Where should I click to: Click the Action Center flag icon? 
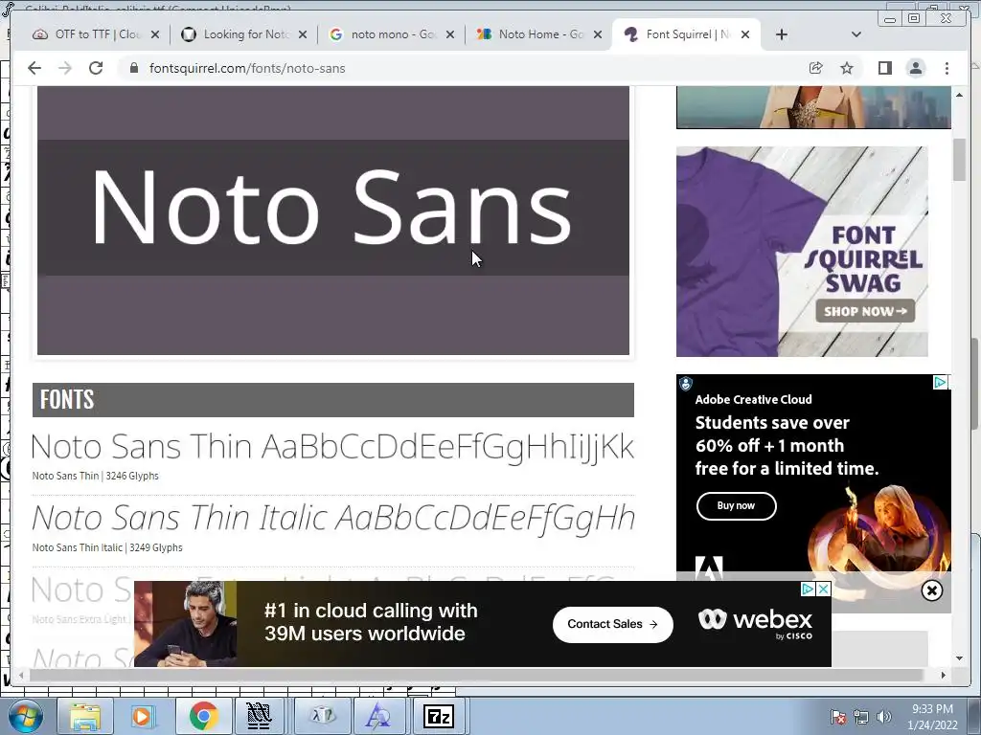coord(838,717)
